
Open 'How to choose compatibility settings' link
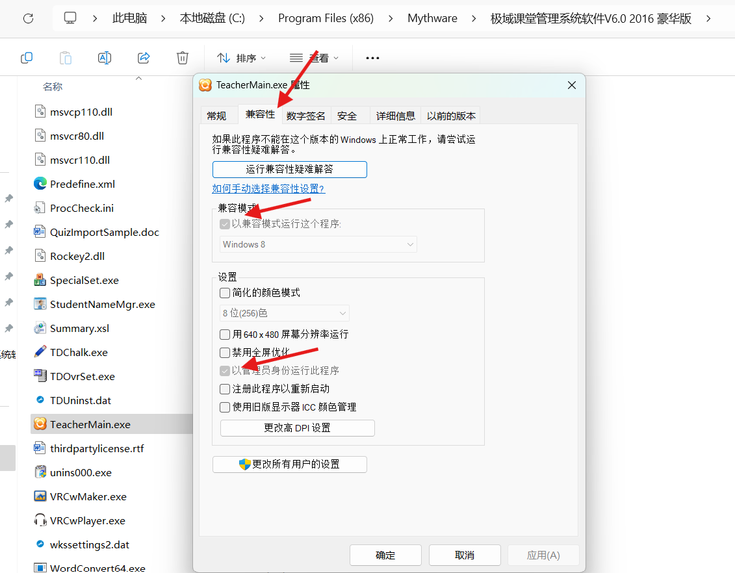[x=268, y=188]
